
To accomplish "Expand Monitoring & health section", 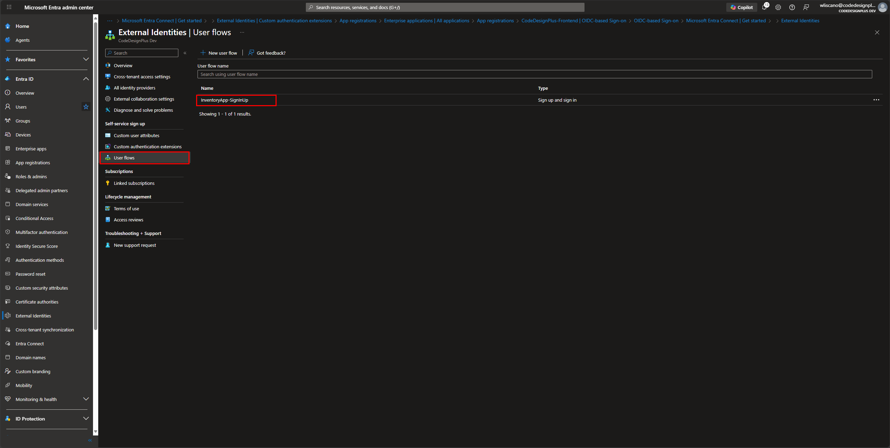I will tap(86, 399).
